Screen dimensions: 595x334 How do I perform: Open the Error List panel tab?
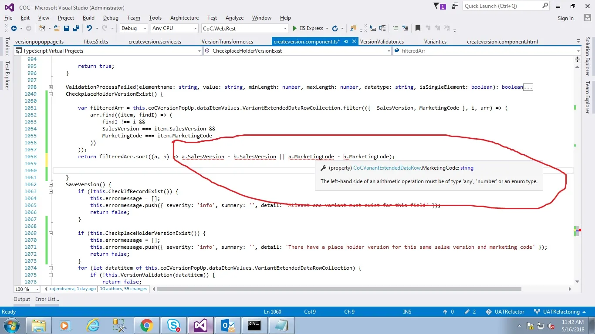47,299
